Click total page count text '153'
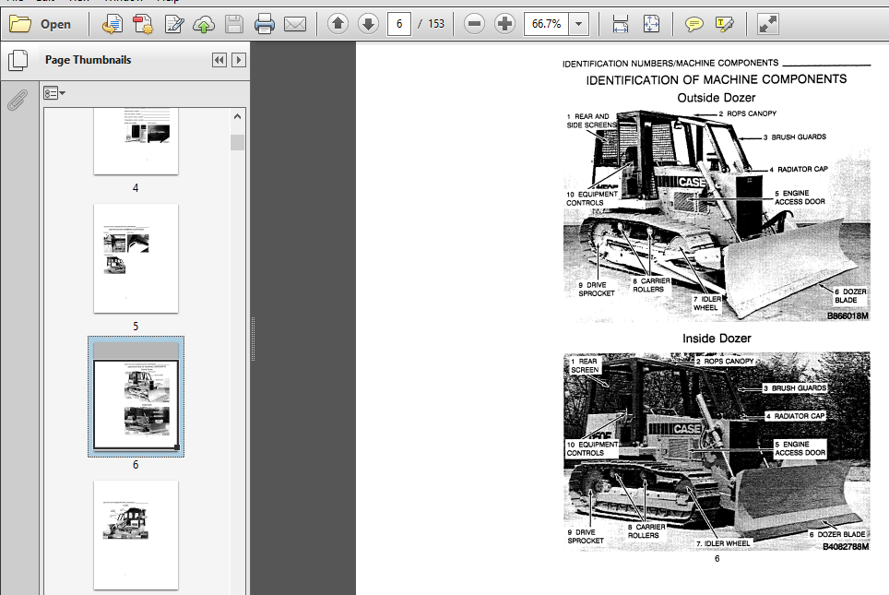 click(x=436, y=24)
